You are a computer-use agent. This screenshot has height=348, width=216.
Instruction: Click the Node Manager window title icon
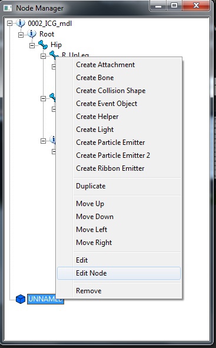[8, 8]
